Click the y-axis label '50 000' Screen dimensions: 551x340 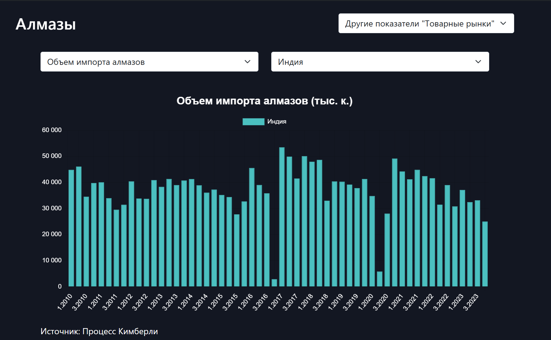[52, 156]
